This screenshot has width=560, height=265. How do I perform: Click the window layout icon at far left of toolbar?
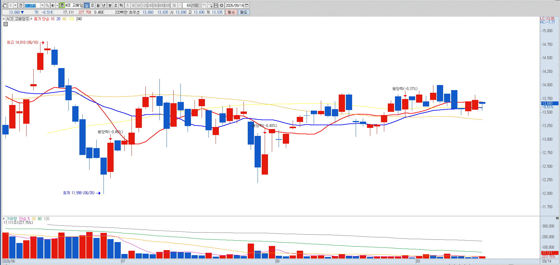[x=5, y=5]
